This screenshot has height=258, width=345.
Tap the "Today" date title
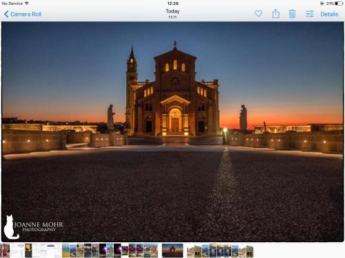tap(172, 11)
